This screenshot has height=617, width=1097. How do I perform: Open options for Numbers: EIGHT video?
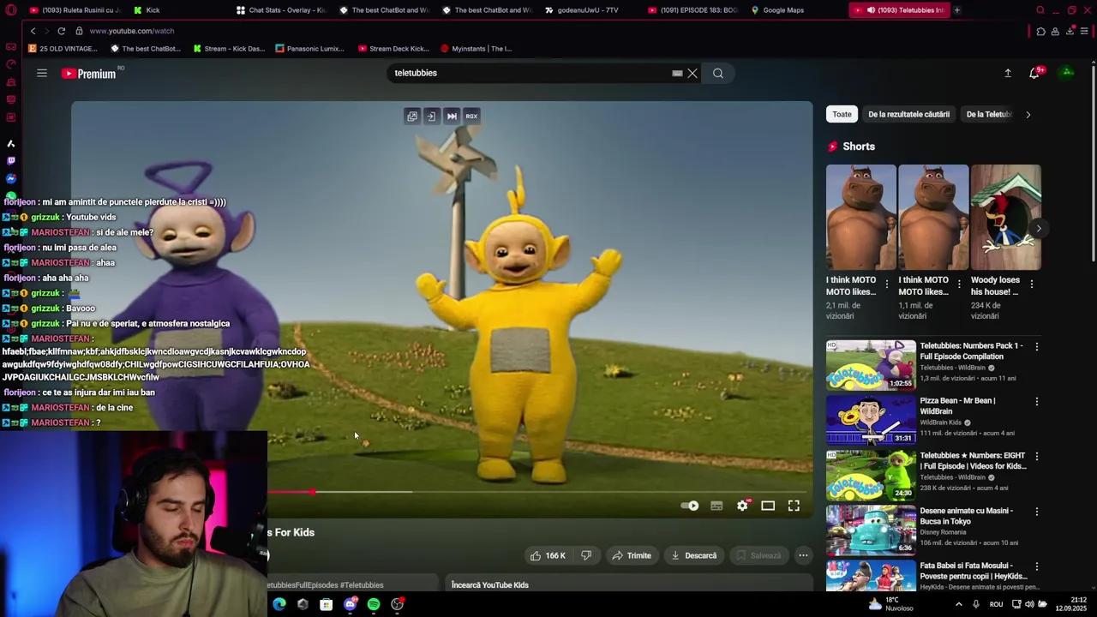[1037, 457]
